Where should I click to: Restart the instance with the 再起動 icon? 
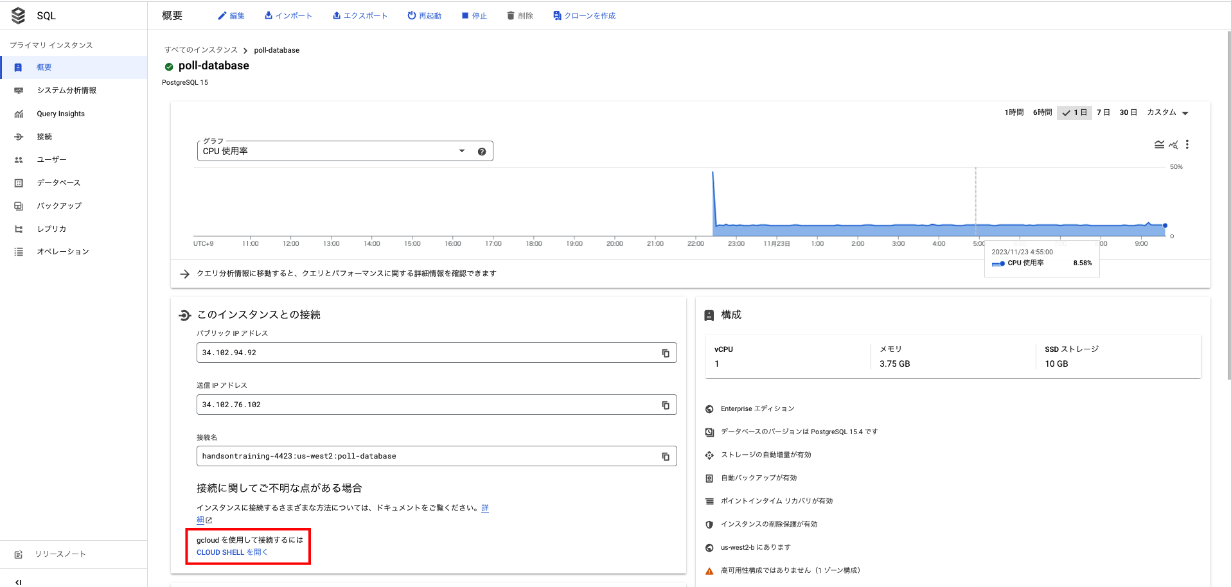(x=411, y=15)
